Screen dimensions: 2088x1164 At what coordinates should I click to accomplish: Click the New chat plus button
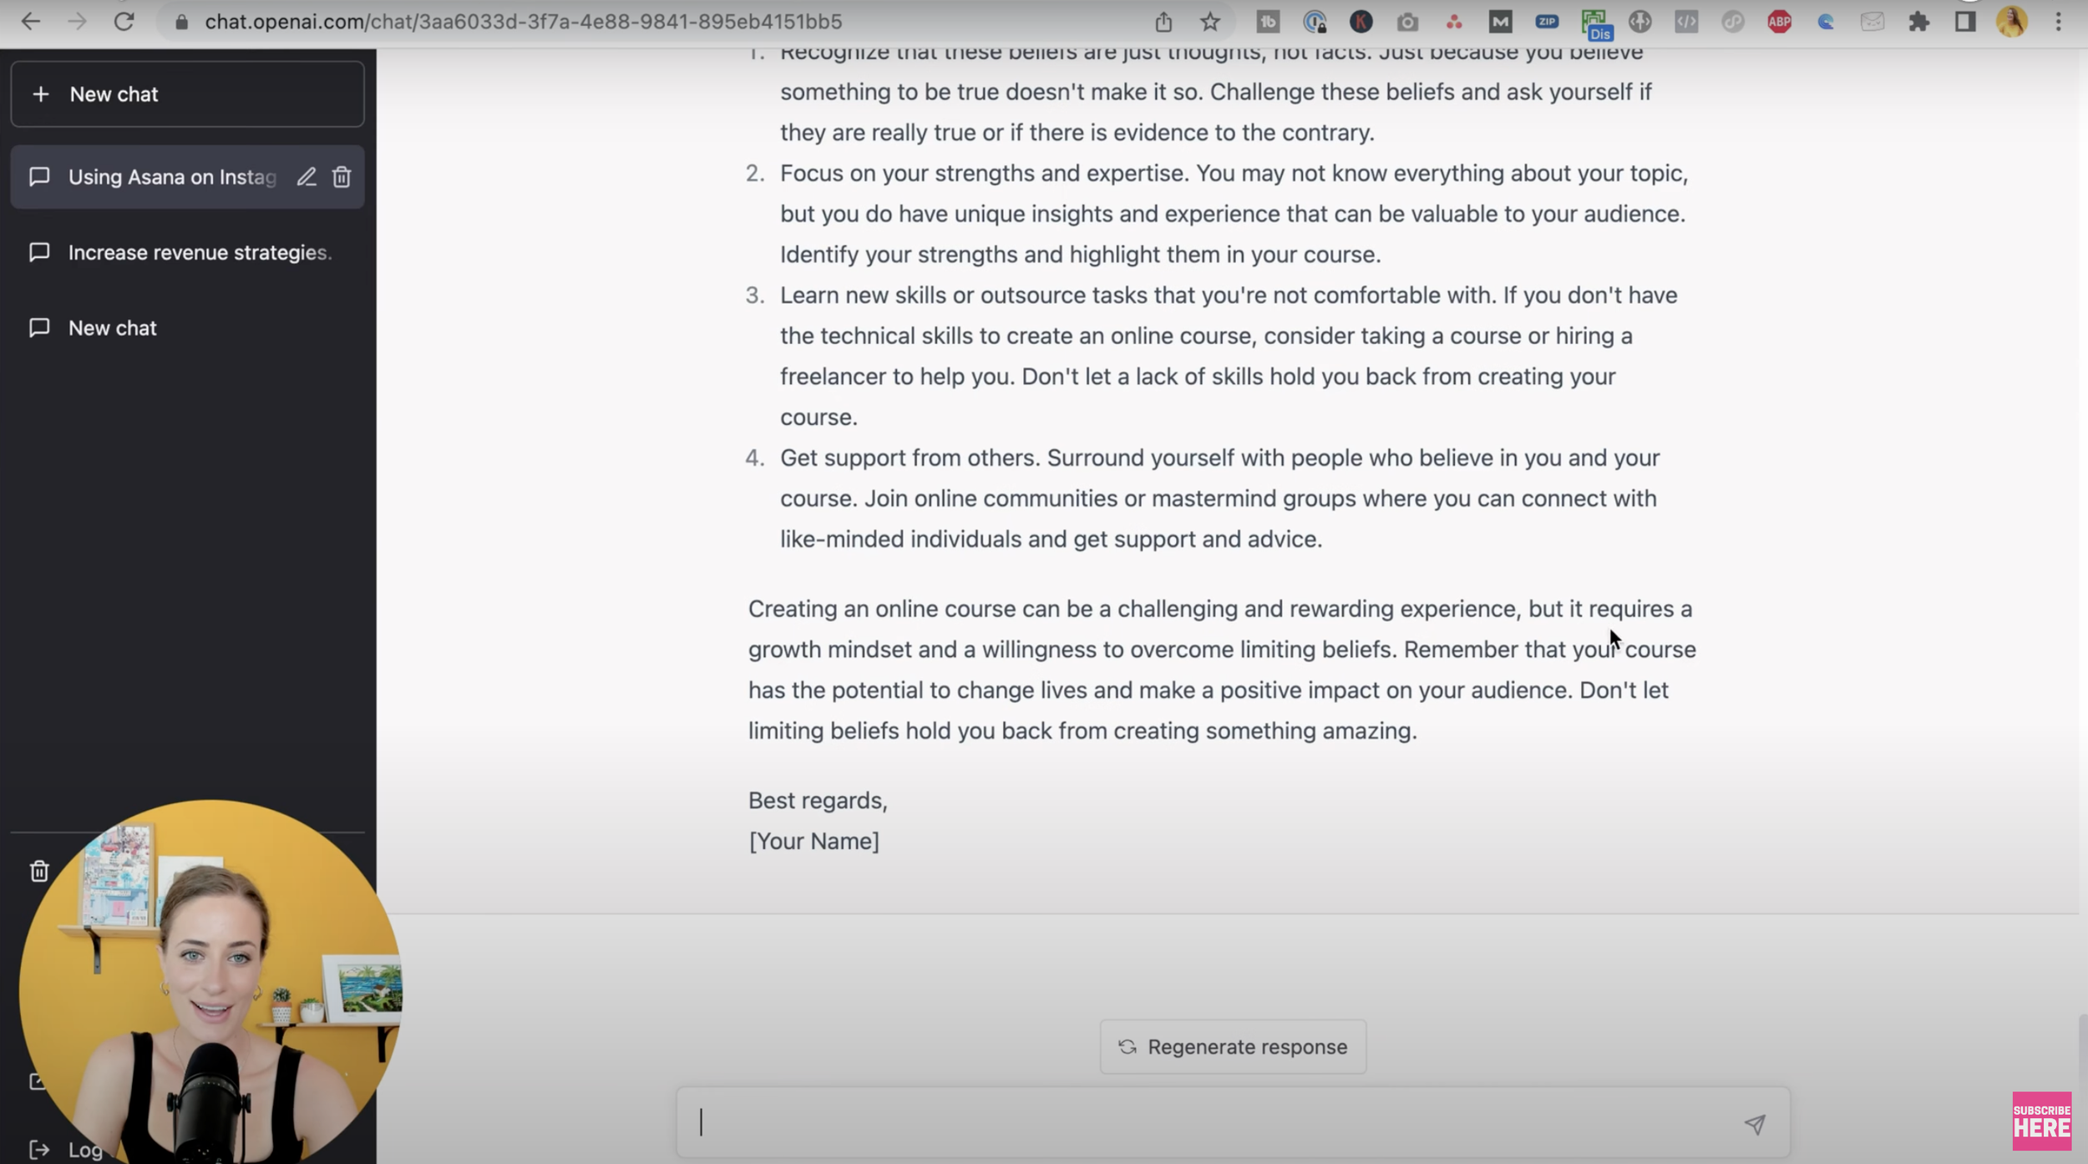pyautogui.click(x=187, y=94)
